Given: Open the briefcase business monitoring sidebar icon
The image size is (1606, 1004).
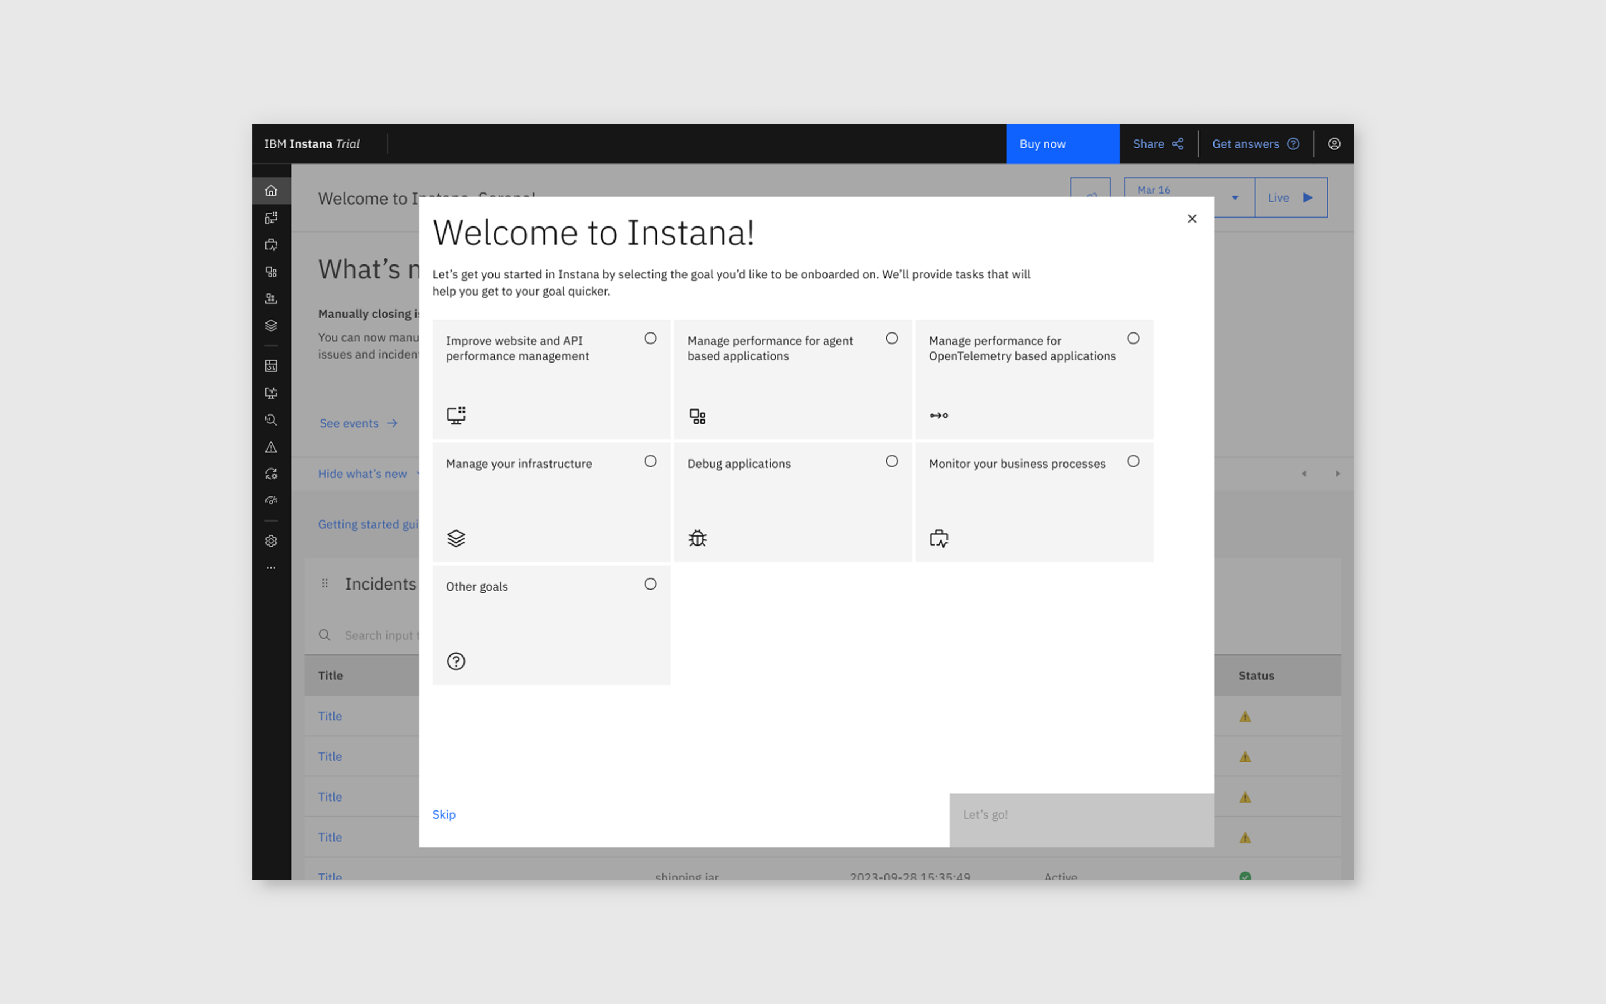Looking at the screenshot, I should (271, 245).
